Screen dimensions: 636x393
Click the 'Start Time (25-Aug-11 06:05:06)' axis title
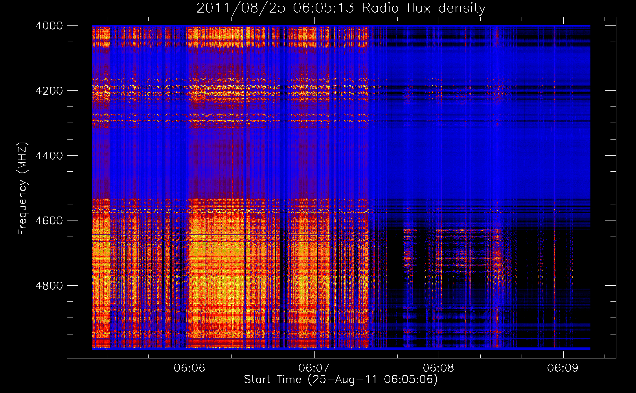[341, 380]
